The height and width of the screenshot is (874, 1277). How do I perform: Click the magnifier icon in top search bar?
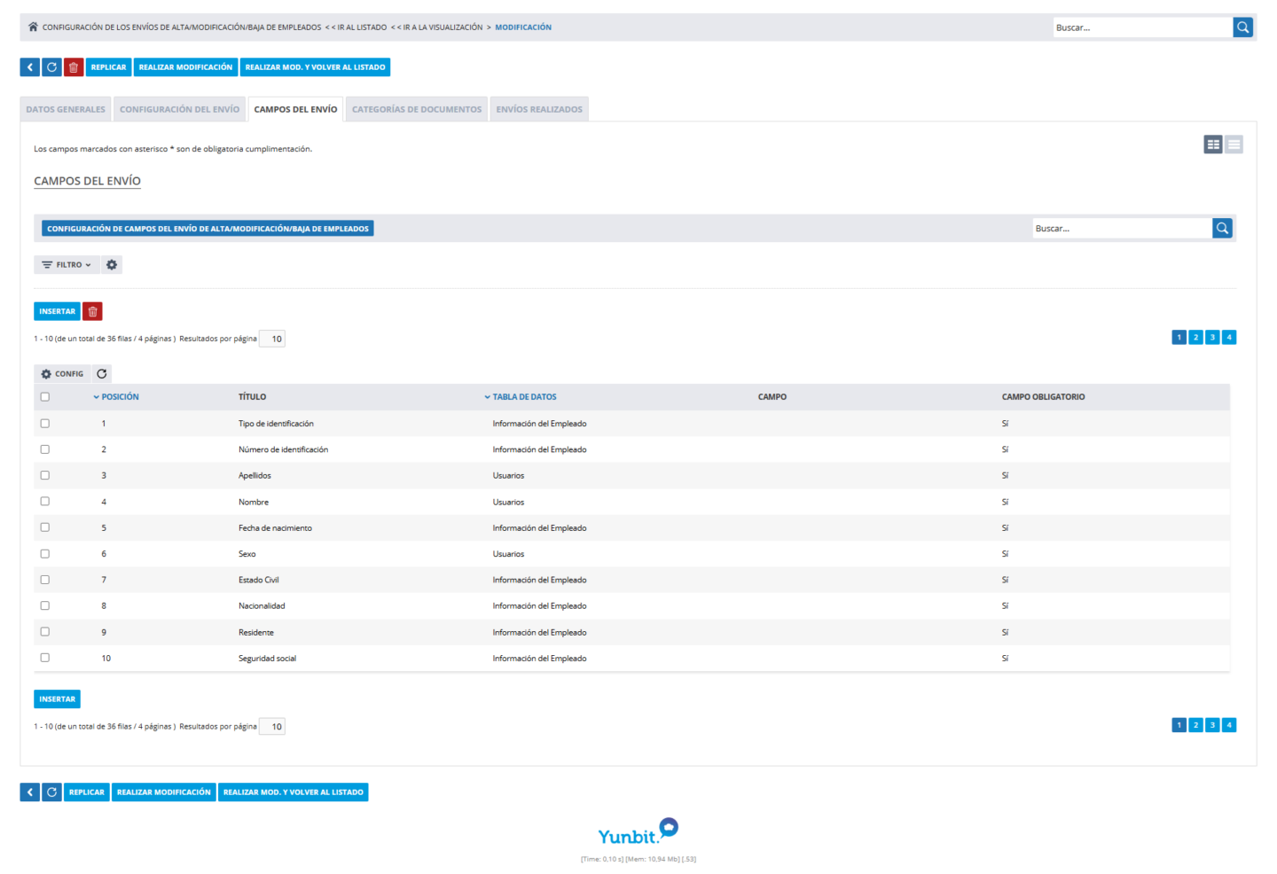(1242, 27)
